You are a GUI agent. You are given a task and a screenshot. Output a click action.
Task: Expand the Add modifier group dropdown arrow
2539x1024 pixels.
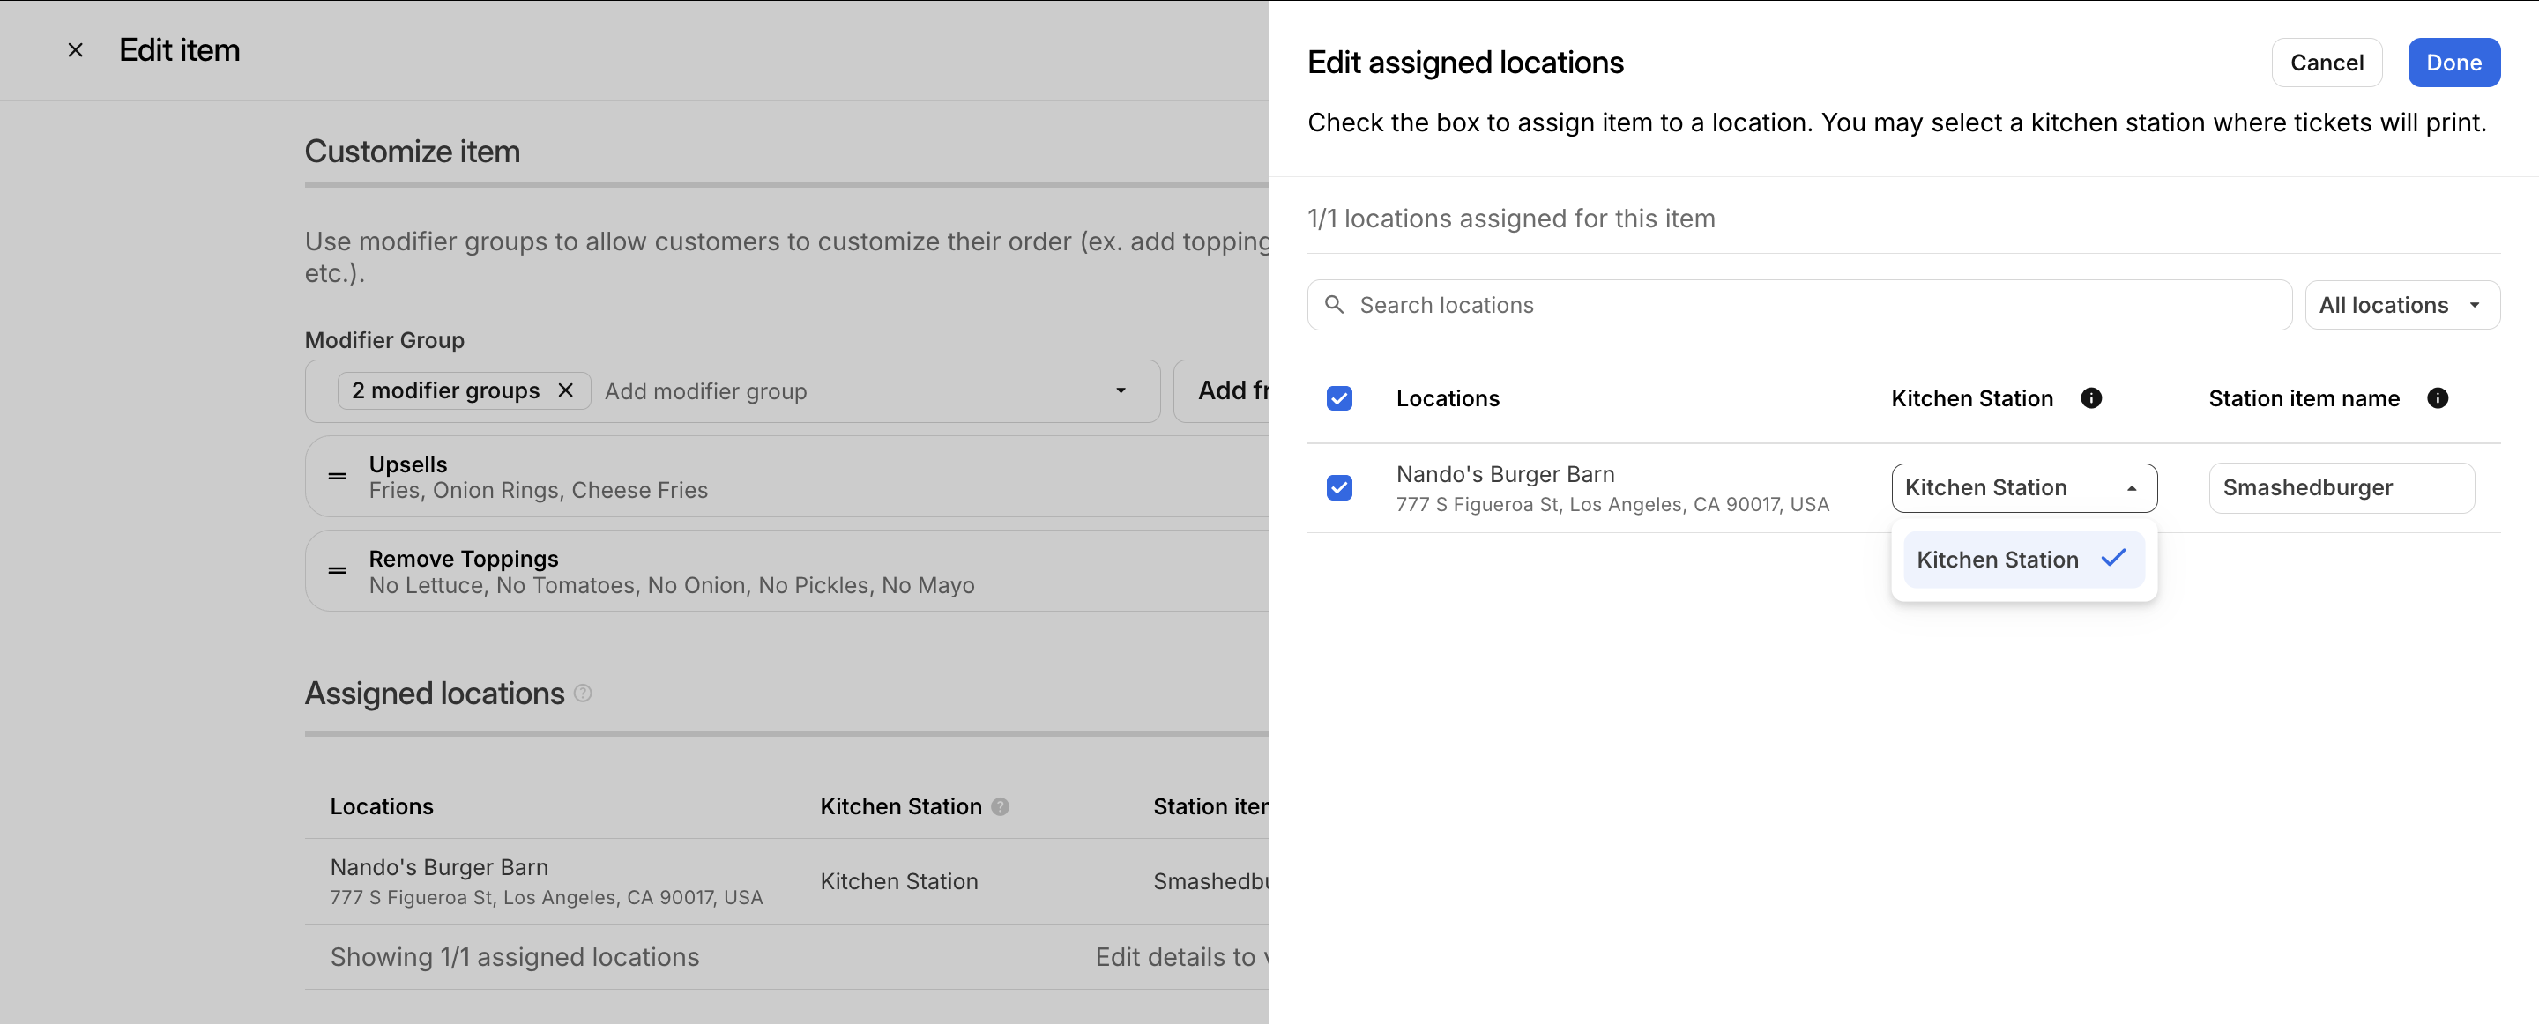tap(1120, 391)
